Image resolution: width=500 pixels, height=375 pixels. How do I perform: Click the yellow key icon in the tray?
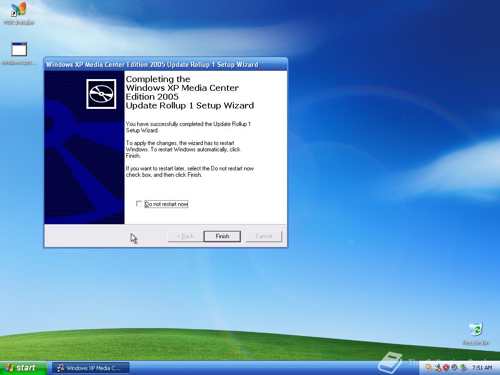pos(428,367)
